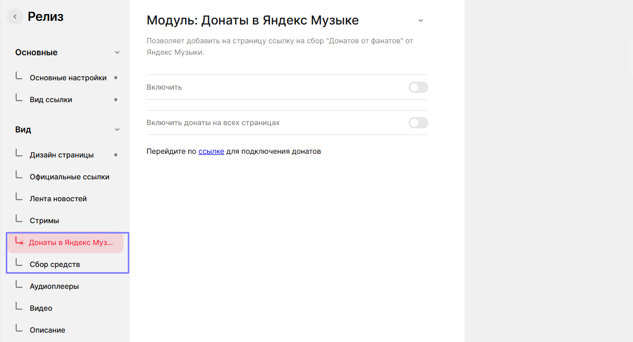Viewport: 633px width, 342px height.
Task: Go to Дизайн страницы settings
Action: point(62,155)
